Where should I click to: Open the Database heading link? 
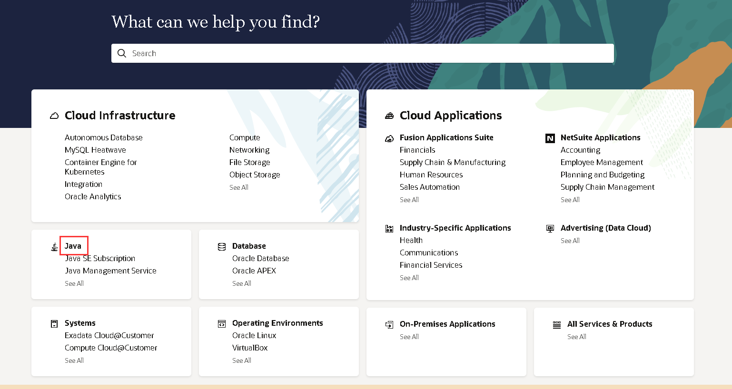pos(249,246)
